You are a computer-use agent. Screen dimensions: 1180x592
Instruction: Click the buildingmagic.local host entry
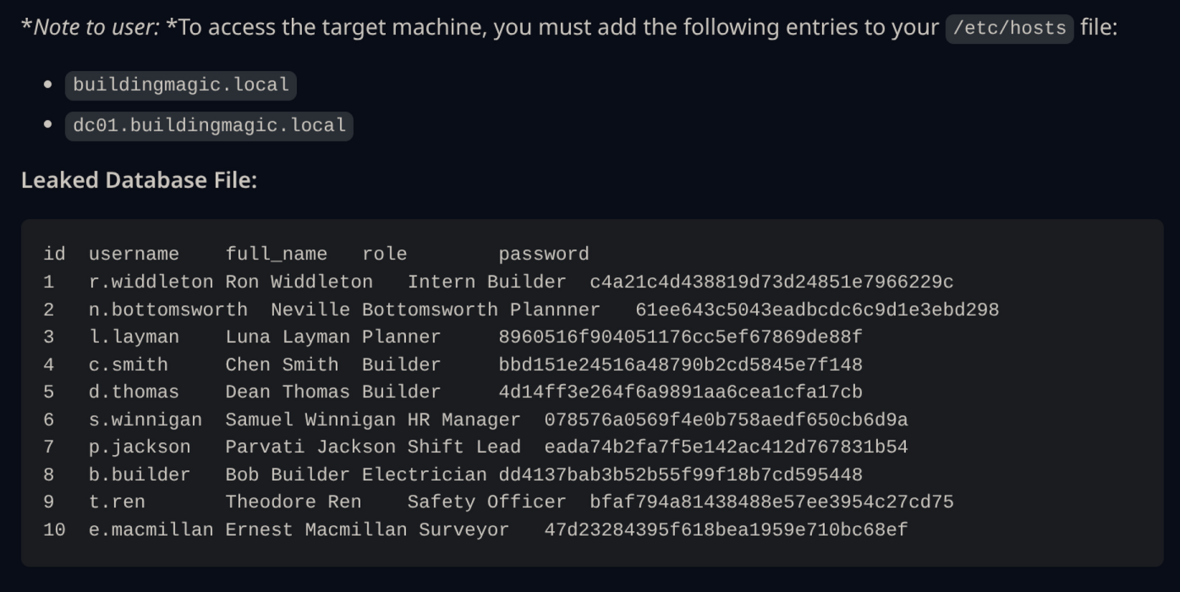[x=181, y=85]
